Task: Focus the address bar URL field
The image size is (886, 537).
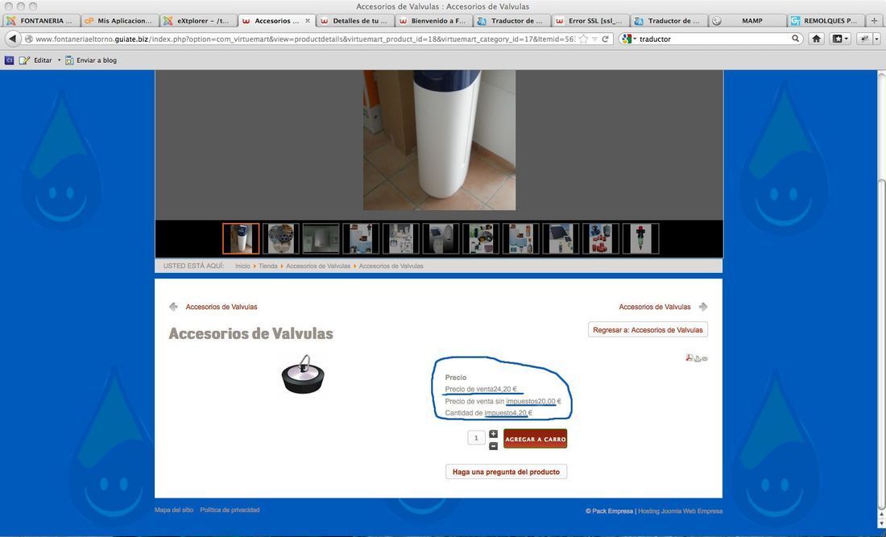Action: point(305,39)
